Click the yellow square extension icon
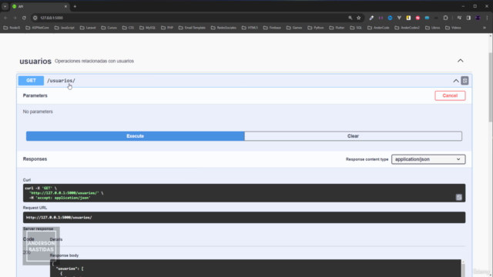 pos(408,18)
